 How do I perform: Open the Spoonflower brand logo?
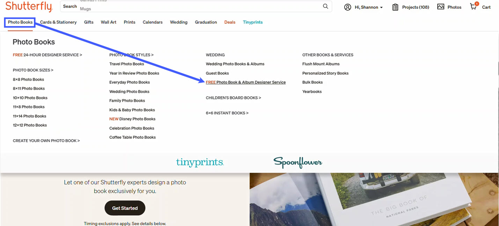click(x=298, y=163)
